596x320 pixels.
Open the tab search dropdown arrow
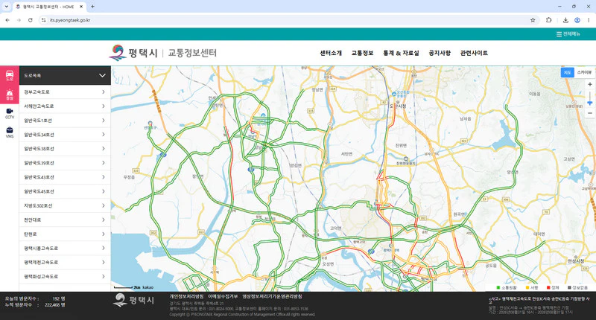(6, 7)
